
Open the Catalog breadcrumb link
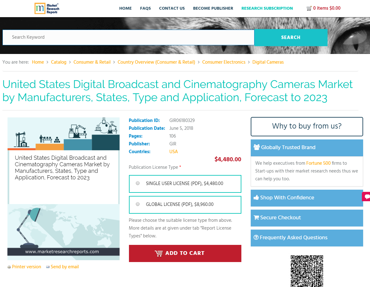pyautogui.click(x=58, y=62)
